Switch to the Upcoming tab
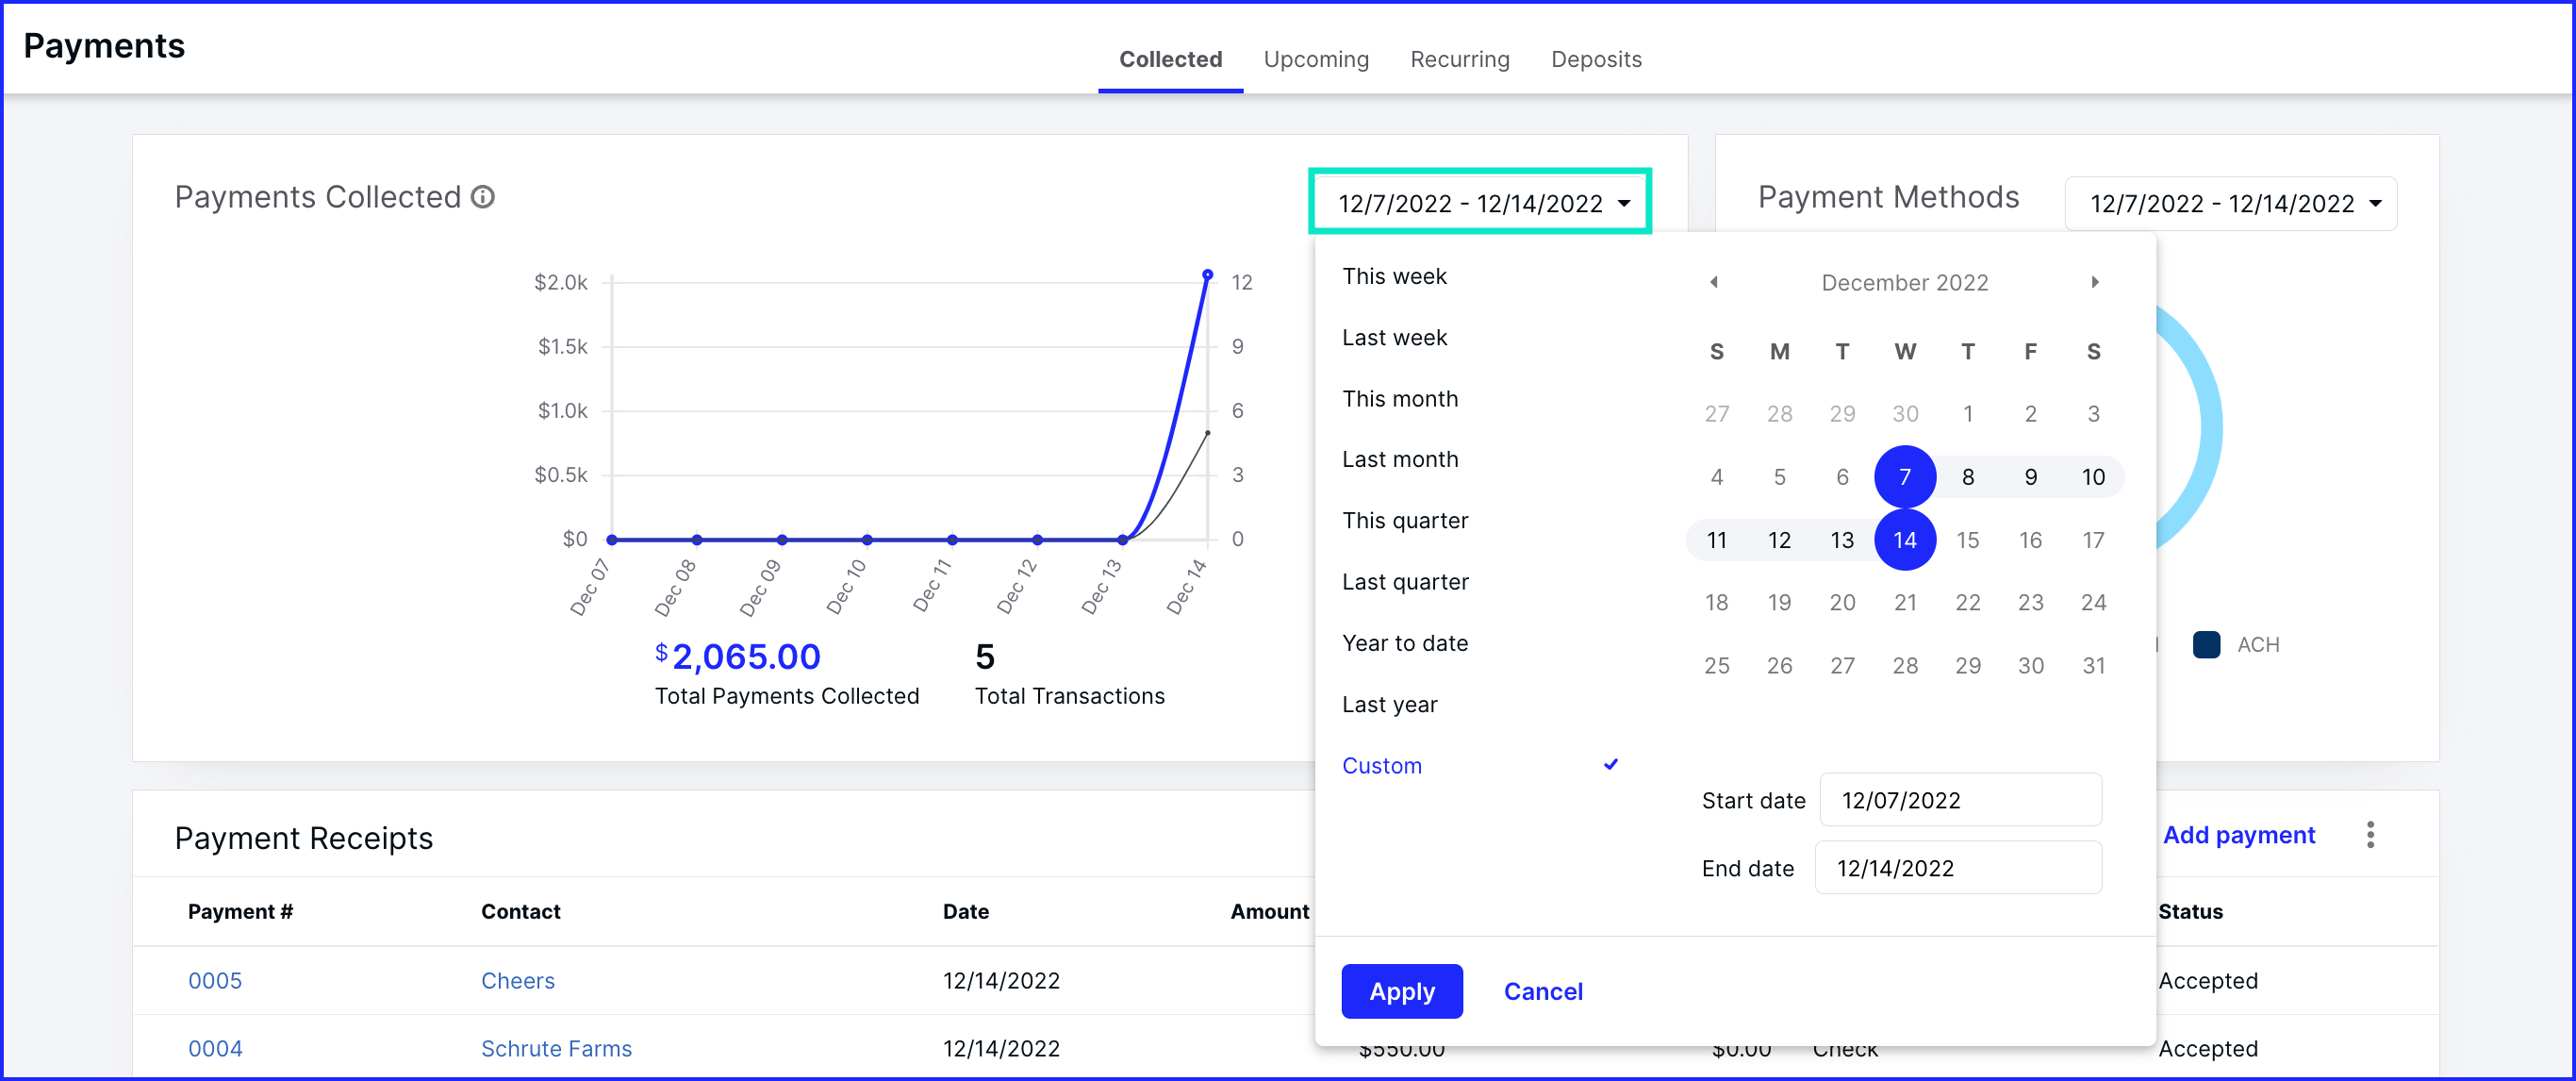The width and height of the screenshot is (2576, 1081). click(1316, 59)
